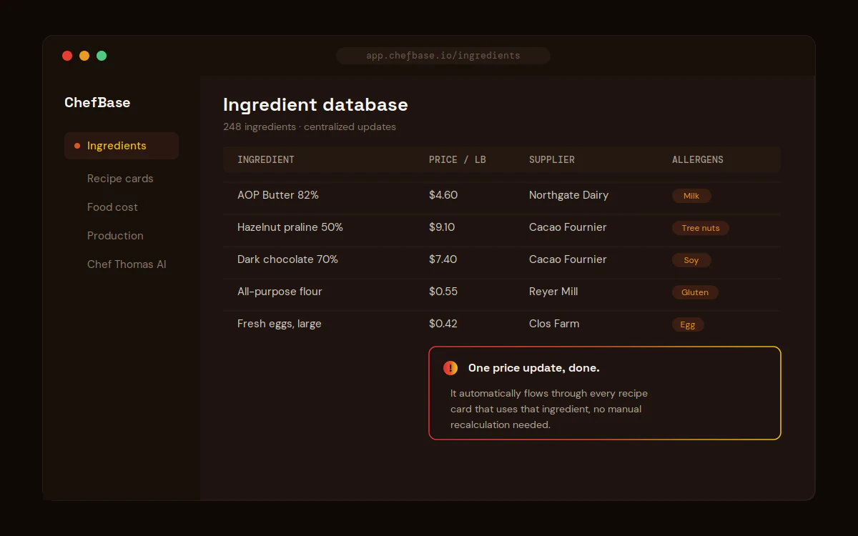The image size is (858, 536).
Task: Click the Clos Farm supplier
Action: pyautogui.click(x=554, y=324)
